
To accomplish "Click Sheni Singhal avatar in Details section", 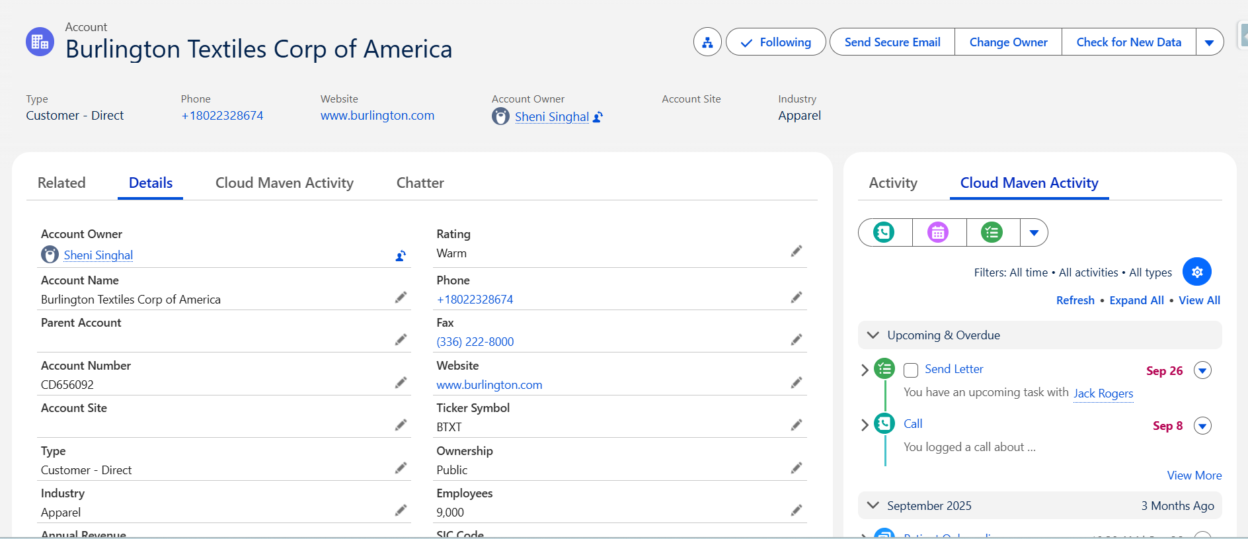I will click(50, 255).
